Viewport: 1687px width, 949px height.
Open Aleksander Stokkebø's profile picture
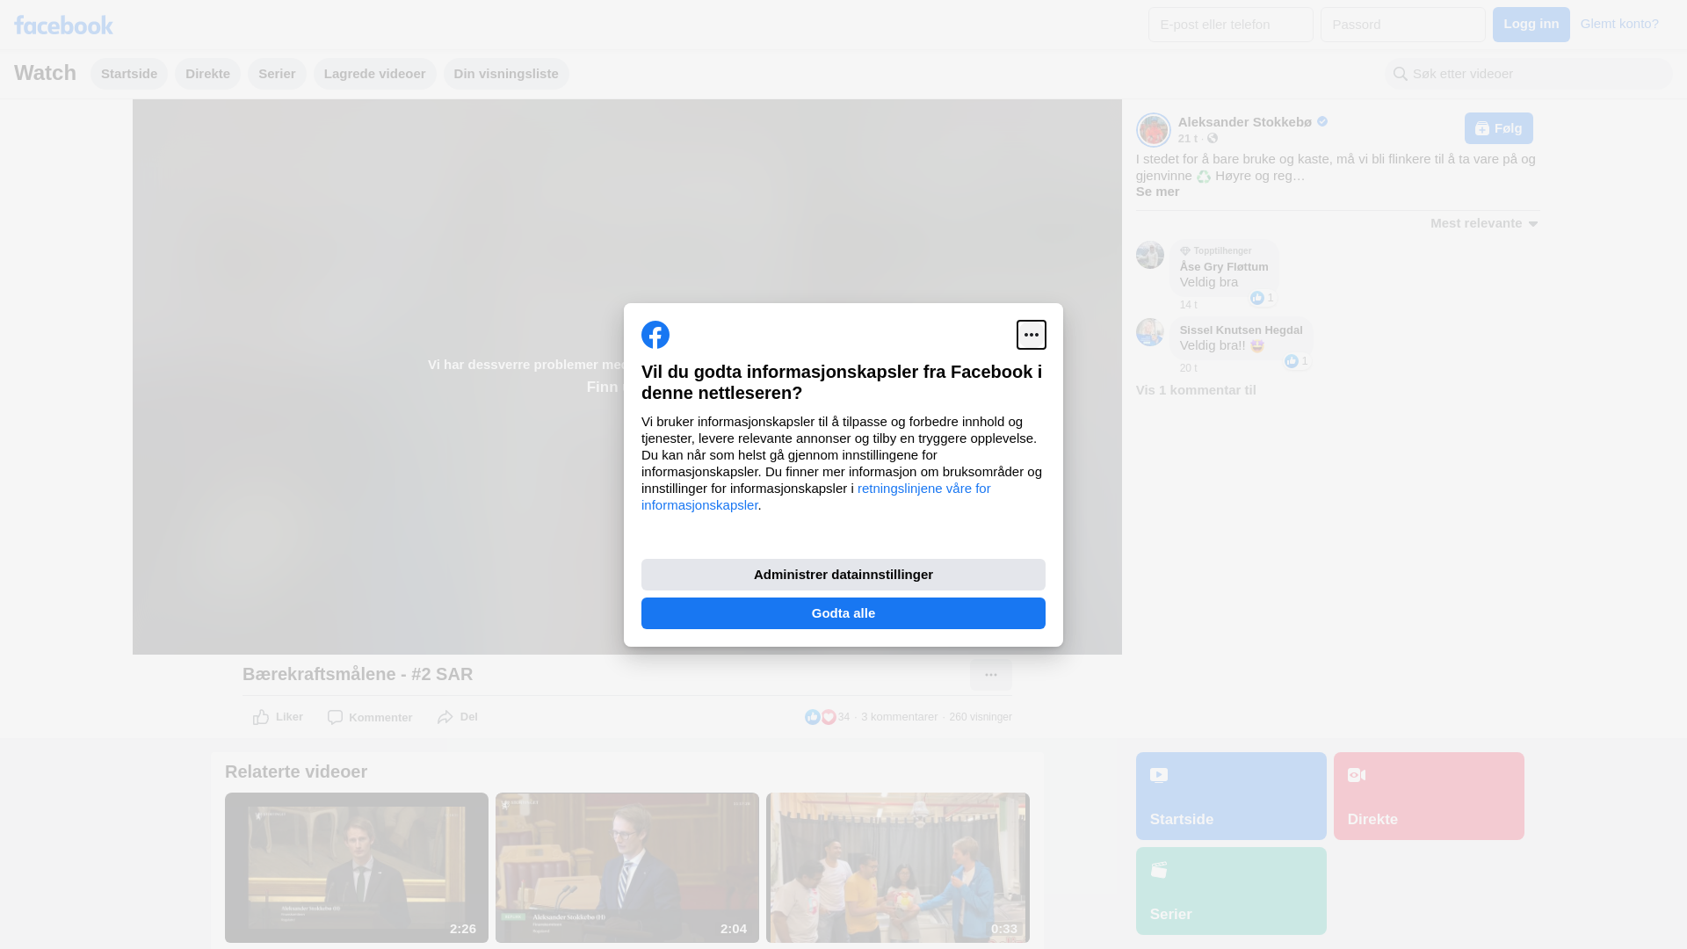(x=1153, y=130)
